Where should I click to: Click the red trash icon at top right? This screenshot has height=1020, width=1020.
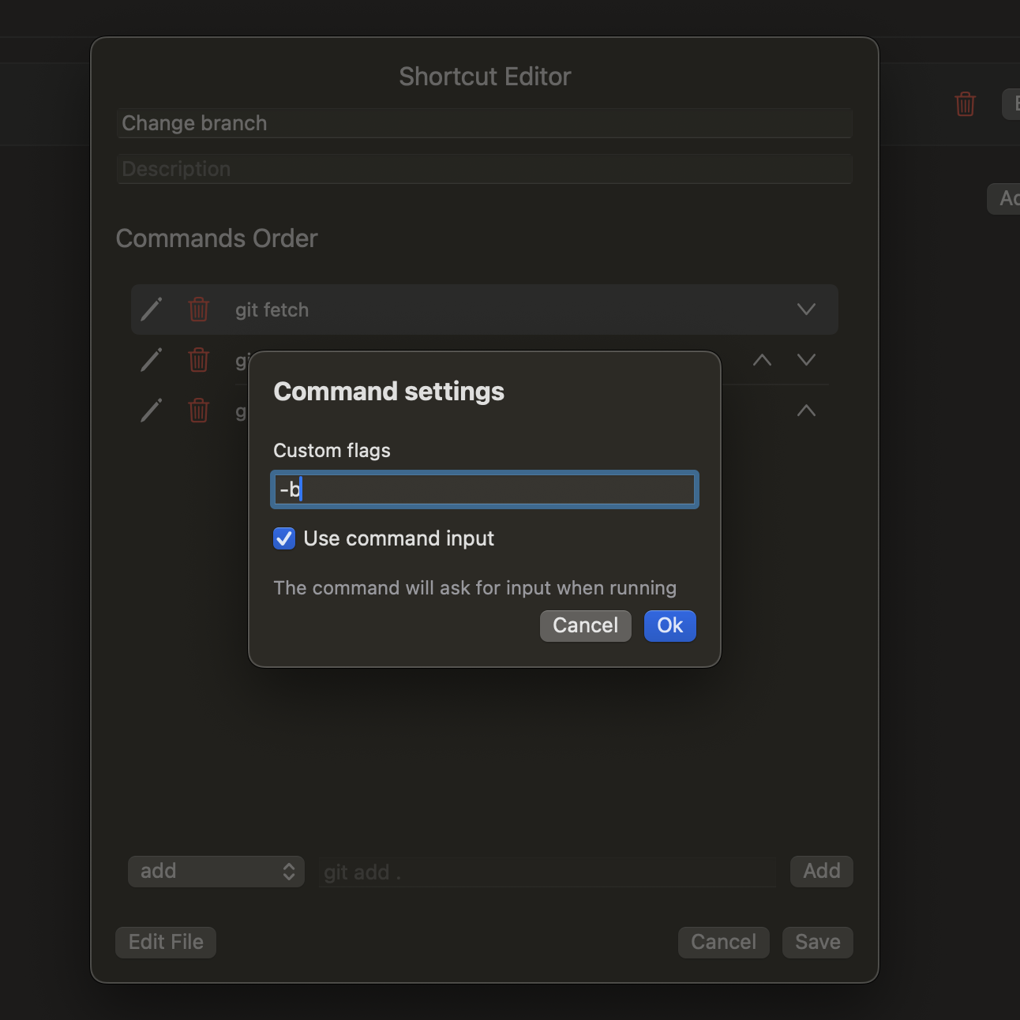point(965,103)
